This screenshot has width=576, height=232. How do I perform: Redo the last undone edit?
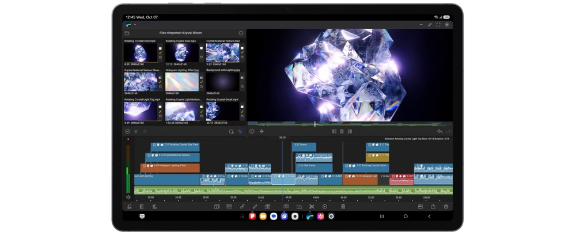(x=449, y=131)
